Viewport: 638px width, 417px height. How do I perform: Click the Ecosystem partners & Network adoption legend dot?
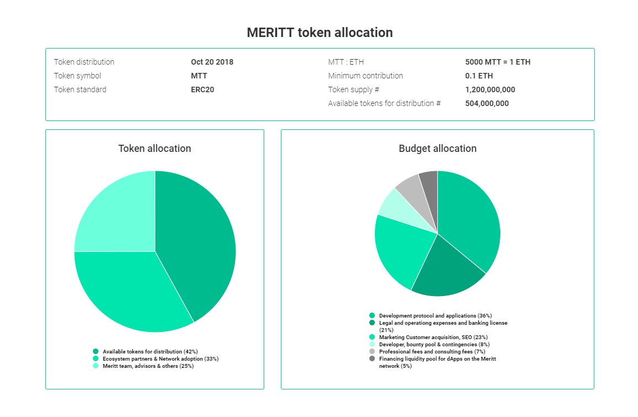point(96,359)
